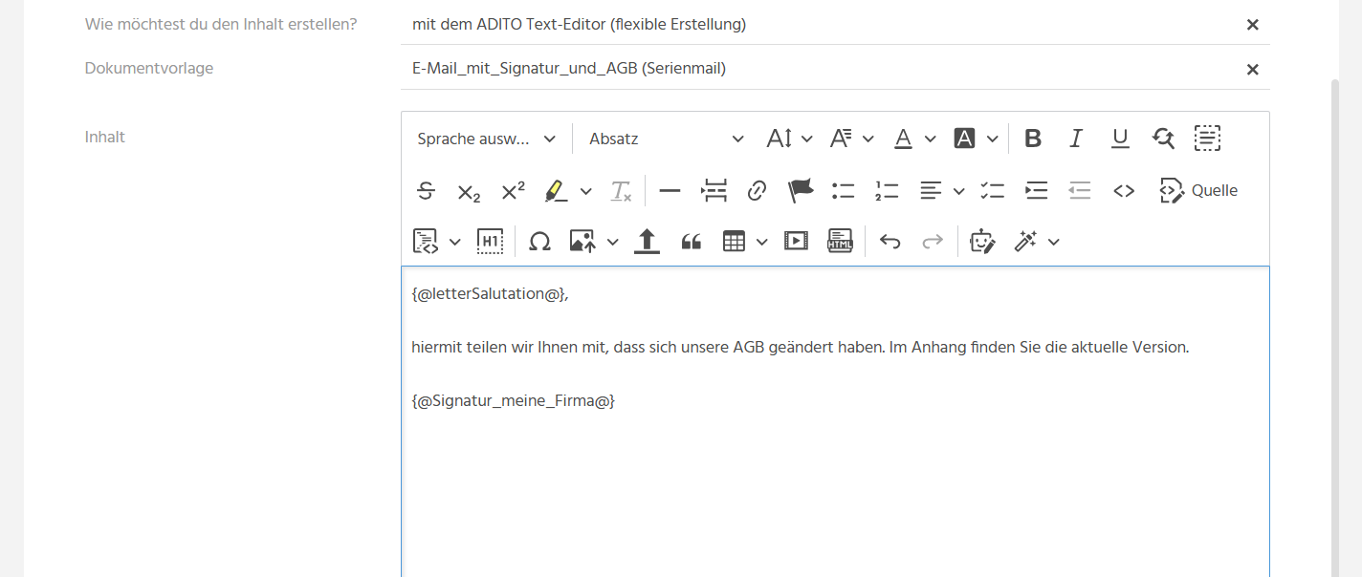
Task: Toggle bold formatting
Action: coord(1033,139)
